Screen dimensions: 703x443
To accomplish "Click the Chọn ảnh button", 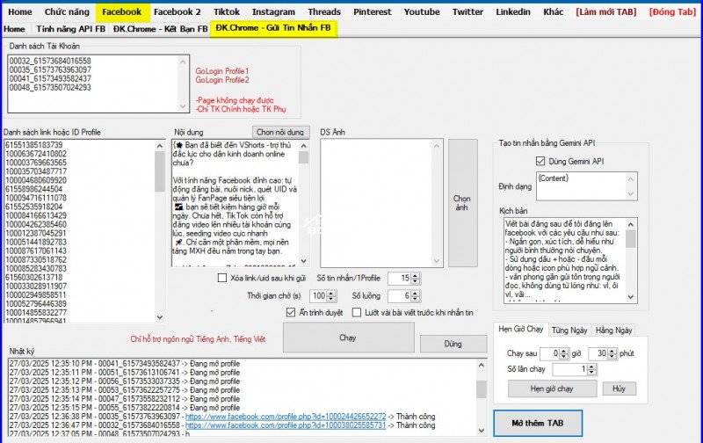I will 463,203.
